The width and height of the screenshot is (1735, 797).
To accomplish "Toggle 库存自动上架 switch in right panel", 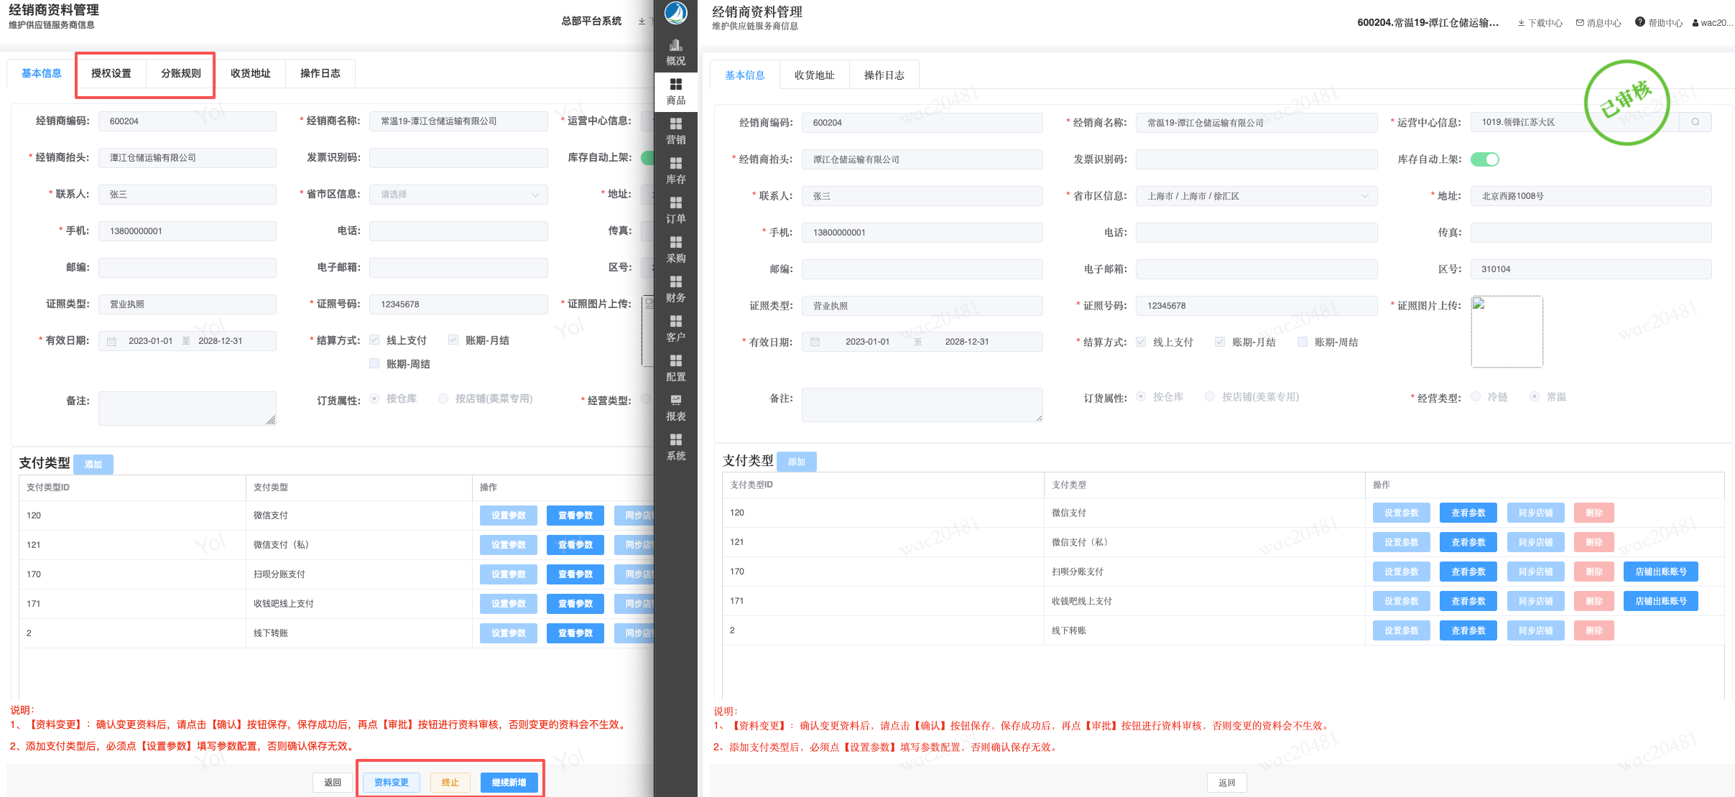I will (x=1484, y=159).
